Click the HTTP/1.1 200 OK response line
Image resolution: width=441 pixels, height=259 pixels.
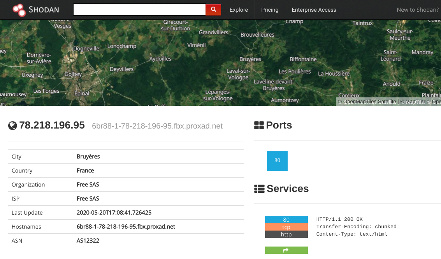click(x=339, y=219)
